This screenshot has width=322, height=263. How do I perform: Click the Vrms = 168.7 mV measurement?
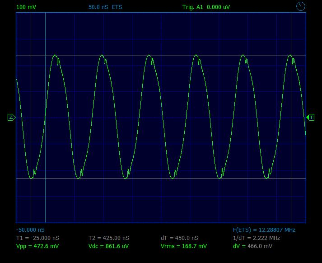184,246
